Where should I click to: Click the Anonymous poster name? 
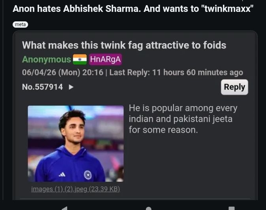(47, 59)
